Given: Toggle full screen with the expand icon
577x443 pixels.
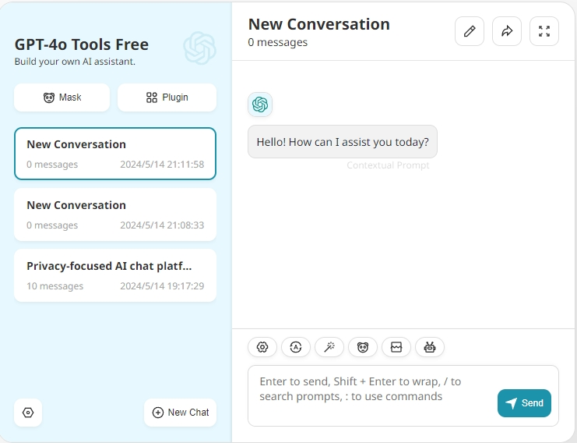Looking at the screenshot, I should [x=544, y=31].
